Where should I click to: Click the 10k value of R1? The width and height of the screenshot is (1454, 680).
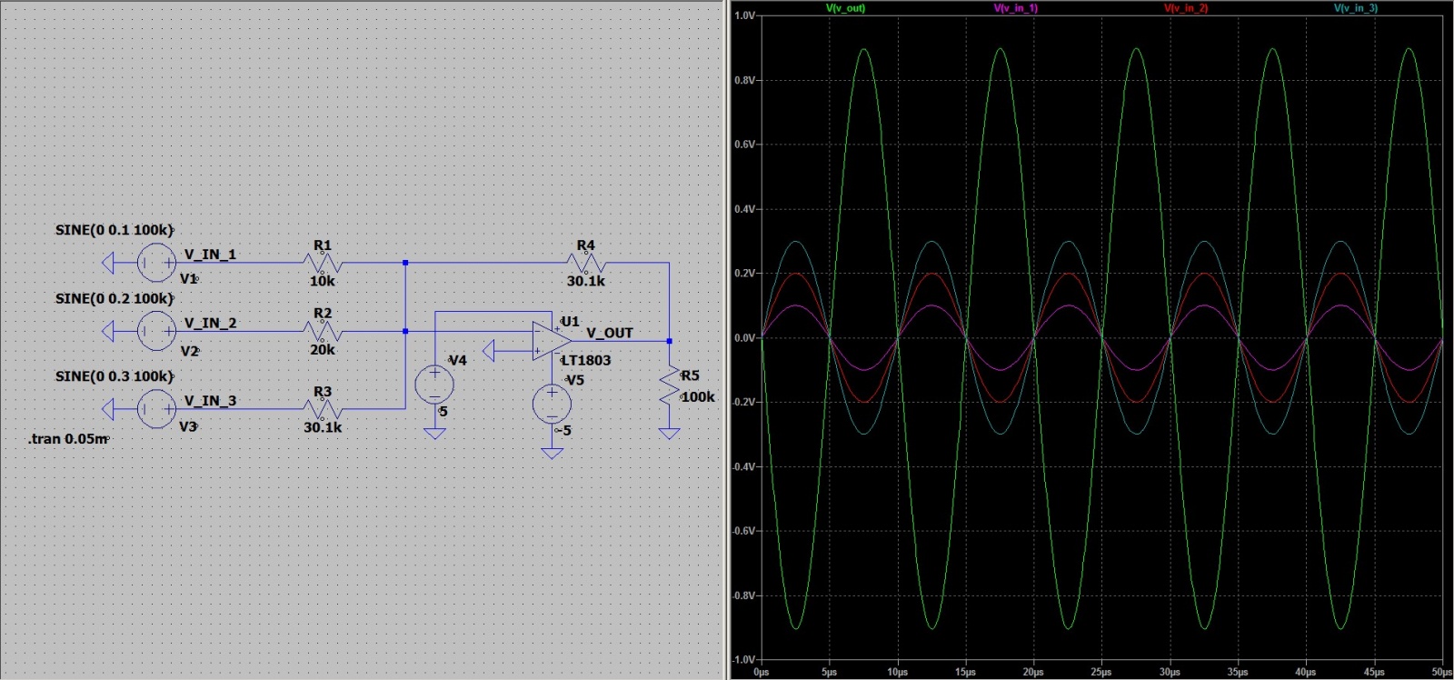[322, 281]
